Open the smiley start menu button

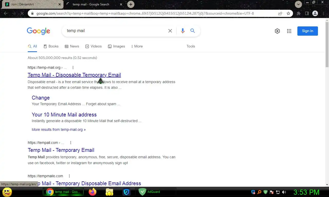[7, 192]
